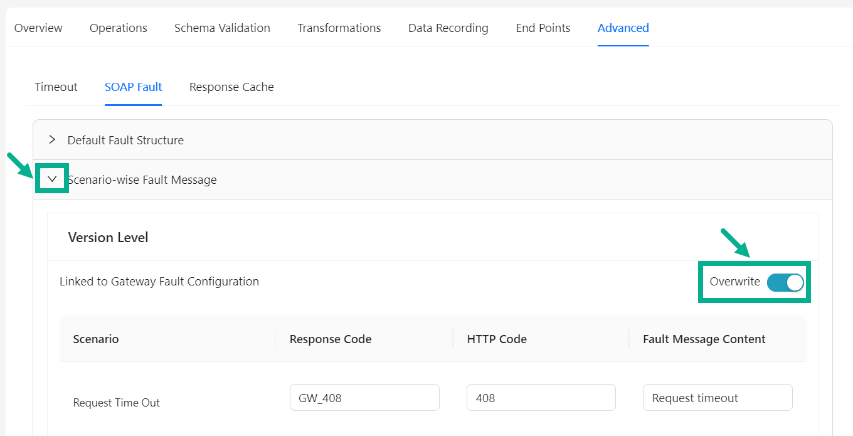
Task: Select the Transformations tab
Action: [339, 28]
